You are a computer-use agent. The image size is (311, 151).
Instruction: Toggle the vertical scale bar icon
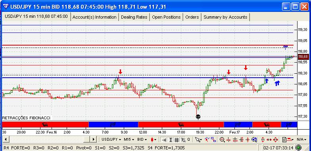pos(171,140)
